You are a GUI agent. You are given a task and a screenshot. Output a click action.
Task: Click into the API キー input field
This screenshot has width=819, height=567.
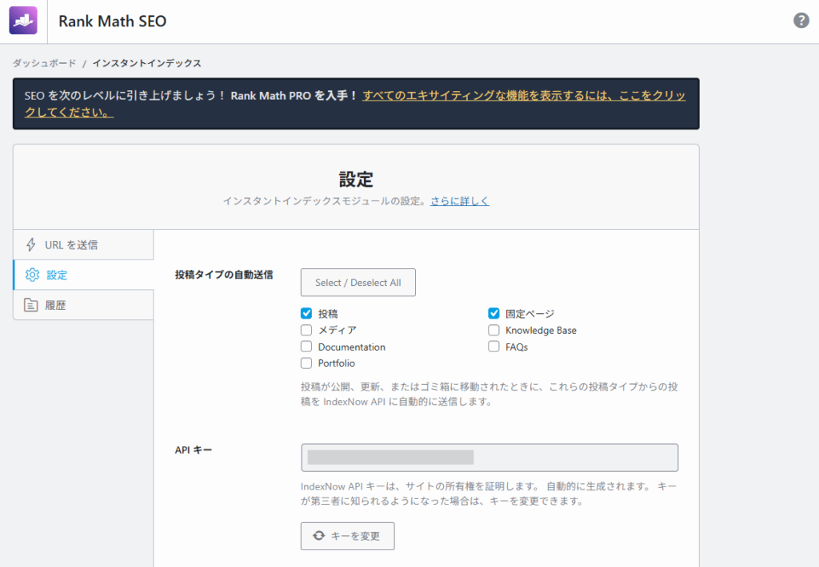489,458
